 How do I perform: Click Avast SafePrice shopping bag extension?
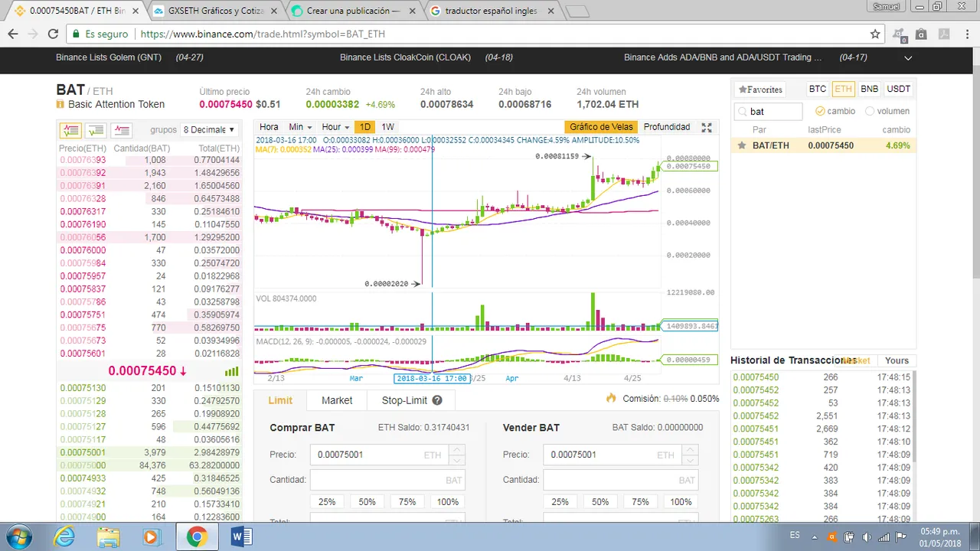pos(921,34)
